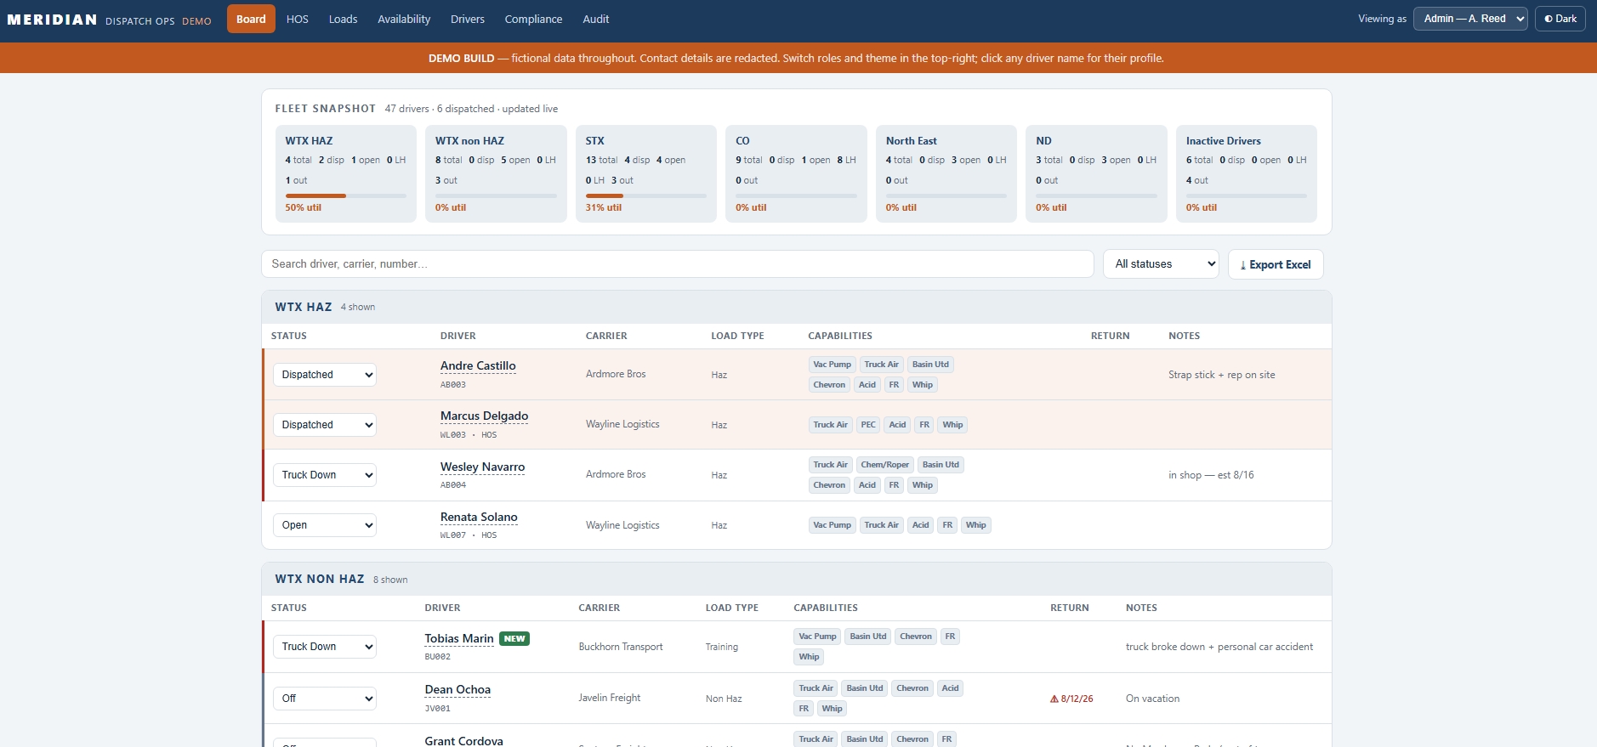Click Wesley Navarro's Chem/Roper tag
Screen dimensions: 1597x747
pos(884,464)
